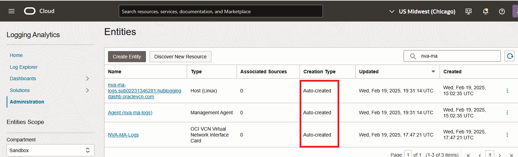Open the Cloud Shell developer tools icon
The image size is (518, 157).
(x=469, y=11)
